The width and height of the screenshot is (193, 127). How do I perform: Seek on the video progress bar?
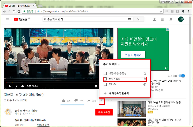click(x=52, y=83)
